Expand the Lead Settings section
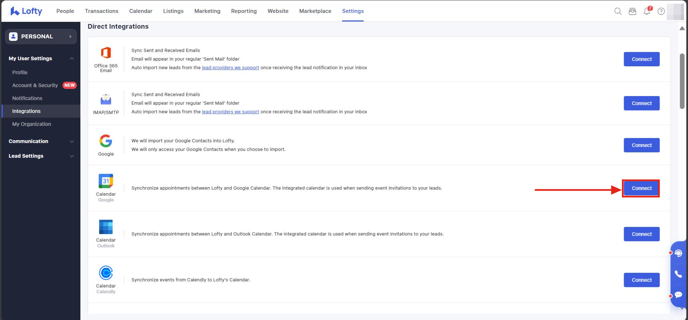Viewport: 688px width, 320px height. [72, 156]
